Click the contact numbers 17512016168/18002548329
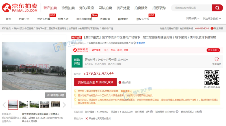The image size is (226, 126). (x=49, y=118)
